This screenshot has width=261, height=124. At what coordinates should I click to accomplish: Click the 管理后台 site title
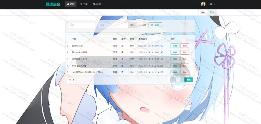tap(53, 4)
